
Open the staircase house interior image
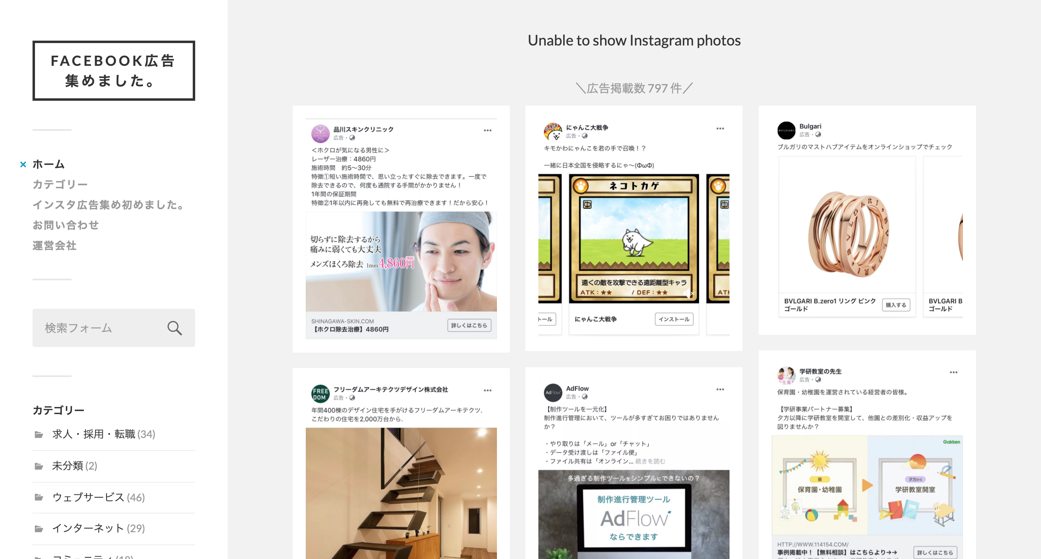click(401, 493)
